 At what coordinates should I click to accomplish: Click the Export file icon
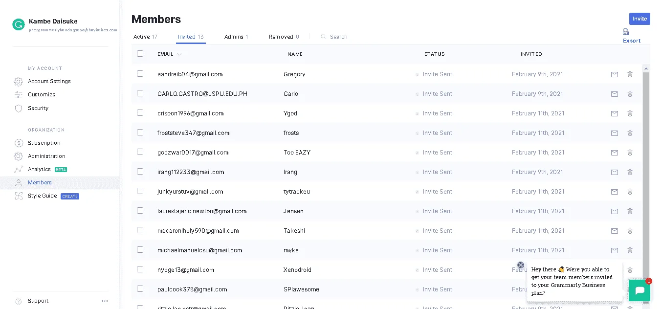pyautogui.click(x=626, y=32)
